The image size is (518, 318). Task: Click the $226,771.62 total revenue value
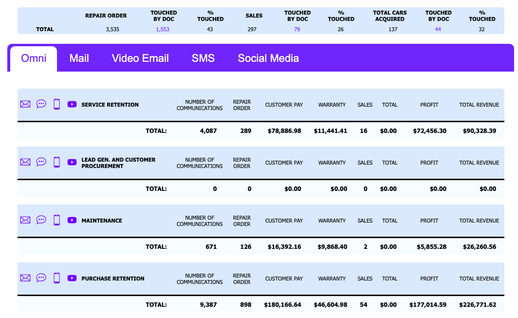click(x=478, y=305)
